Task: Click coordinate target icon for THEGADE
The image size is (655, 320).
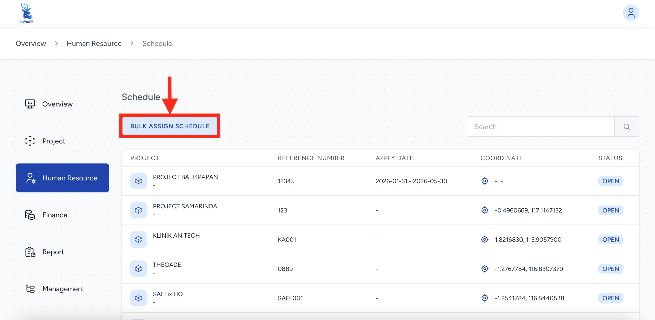Action: coord(484,269)
